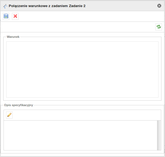Screen dimensions: 165x157
Task: Click the 'Opis specyfikacyjny' group label
Action: pyautogui.click(x=19, y=105)
